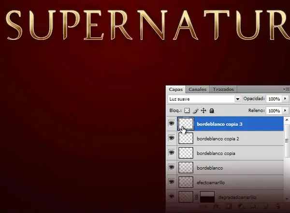Image resolution: width=290 pixels, height=213 pixels.
Task: Select the bordeblanco layer name
Action: tap(210, 168)
